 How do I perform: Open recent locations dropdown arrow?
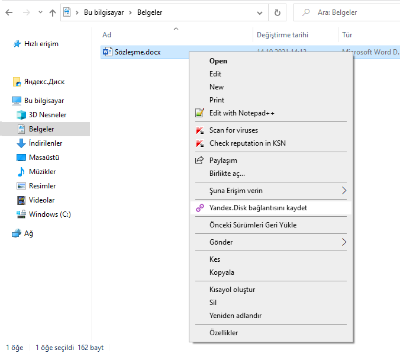[40, 12]
